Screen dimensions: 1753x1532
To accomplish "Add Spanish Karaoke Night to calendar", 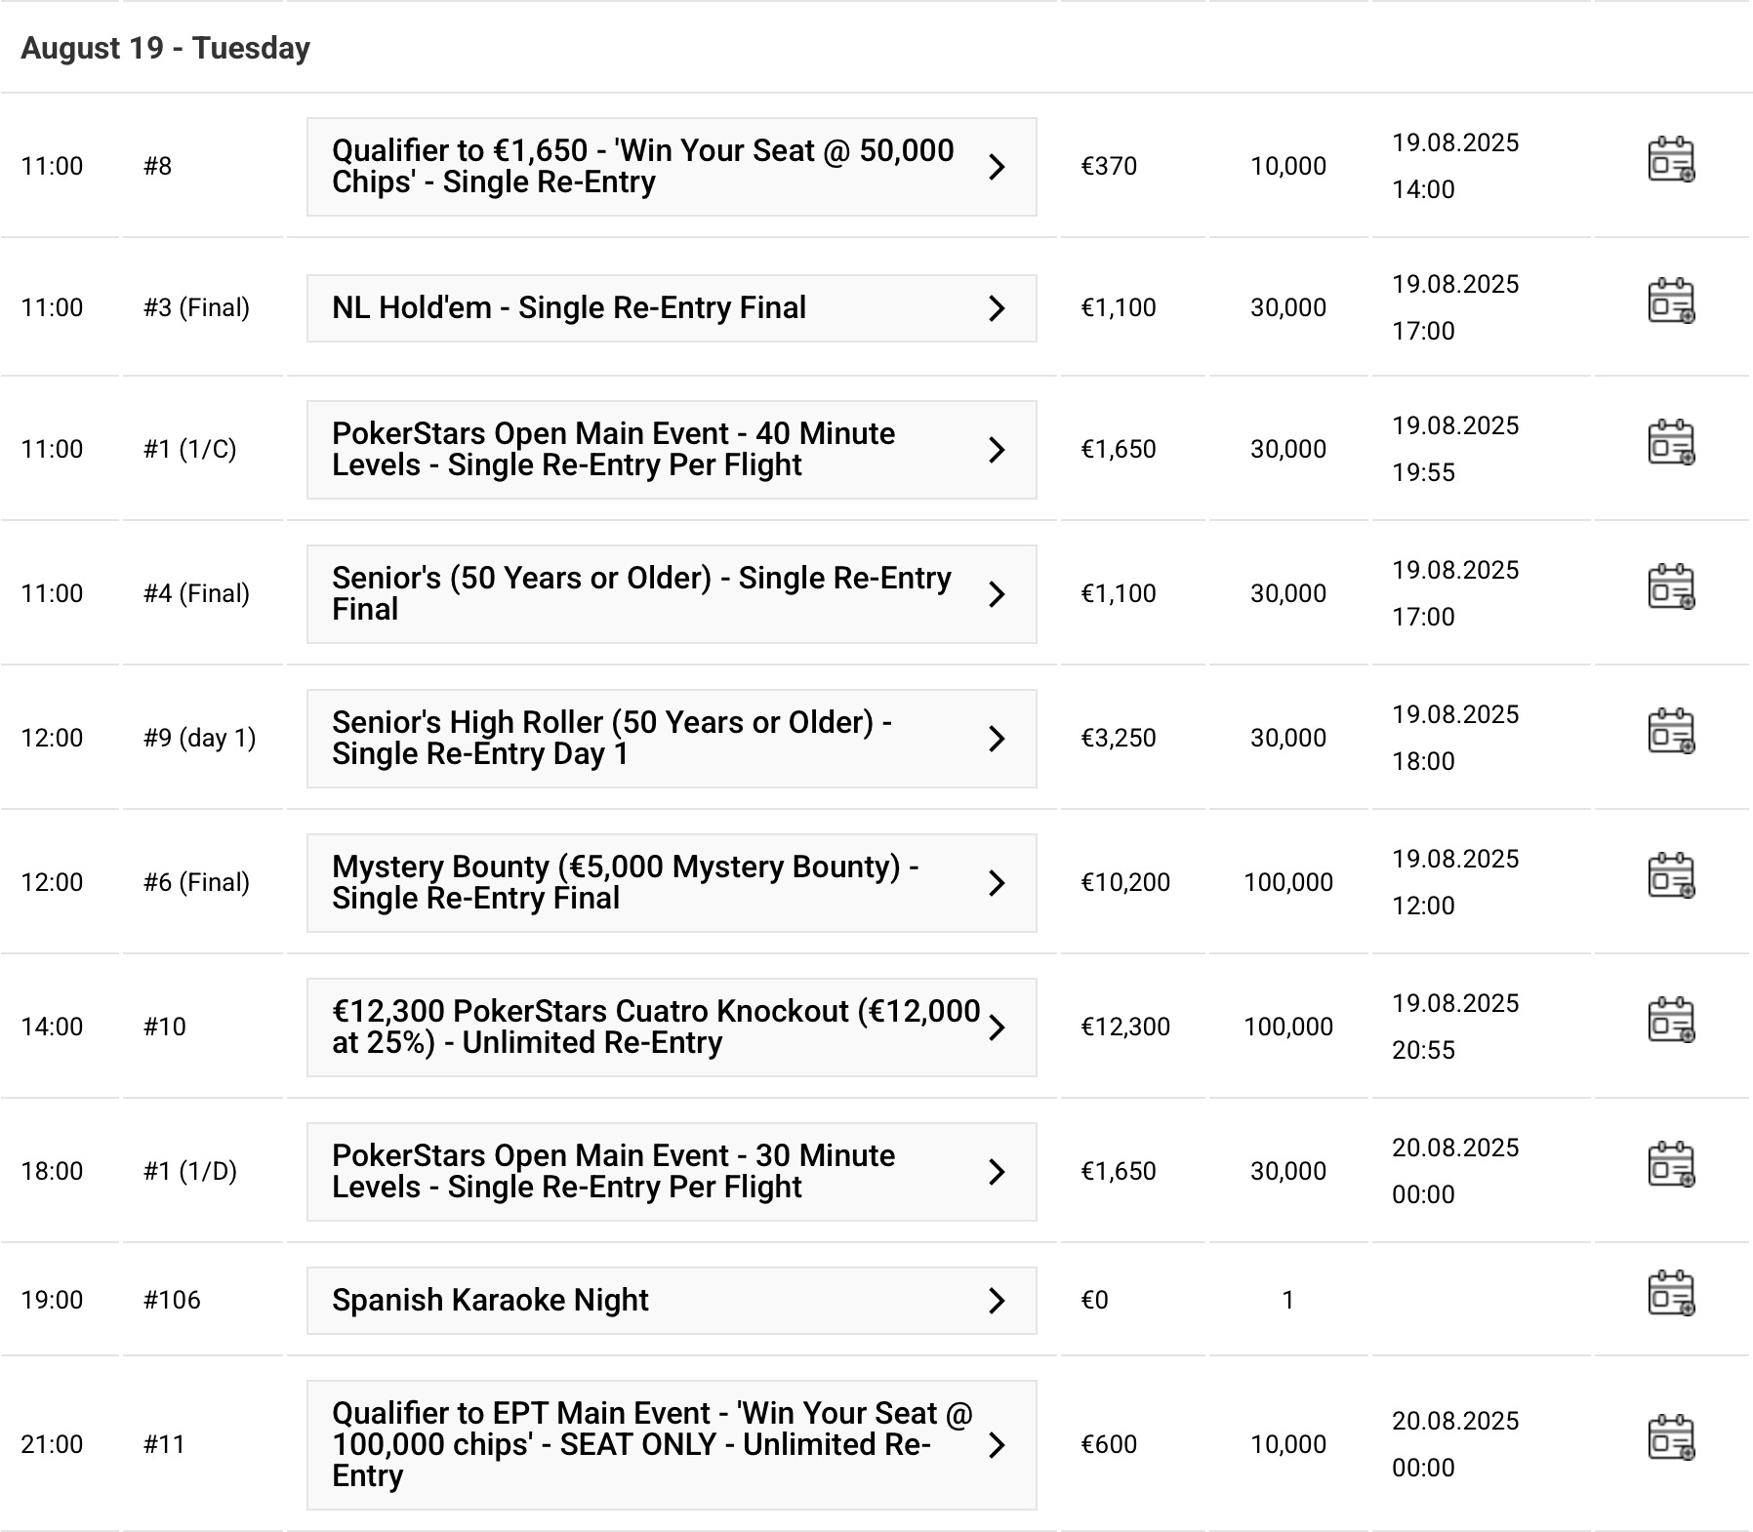I will click(1671, 1294).
